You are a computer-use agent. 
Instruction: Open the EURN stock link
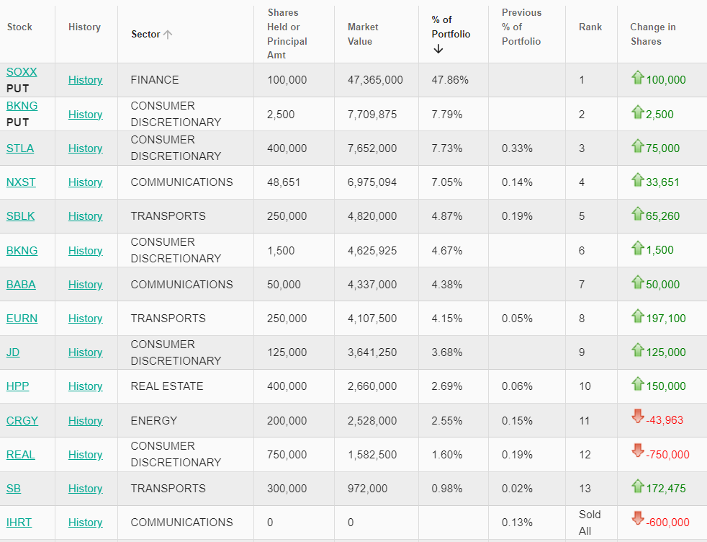click(22, 319)
